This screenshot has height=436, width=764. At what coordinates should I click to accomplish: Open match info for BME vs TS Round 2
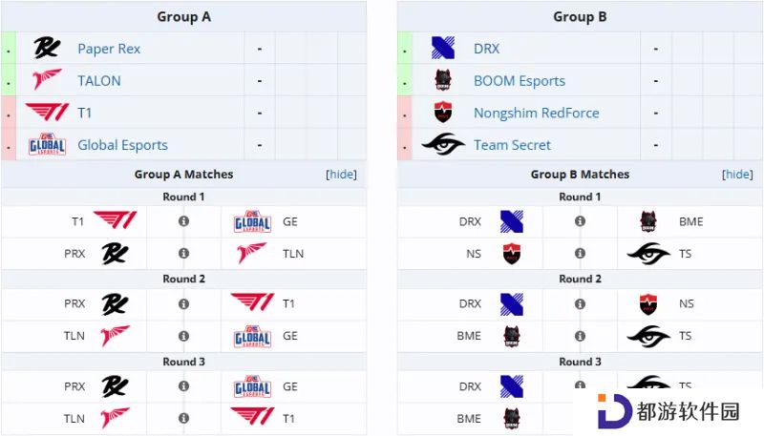click(580, 336)
